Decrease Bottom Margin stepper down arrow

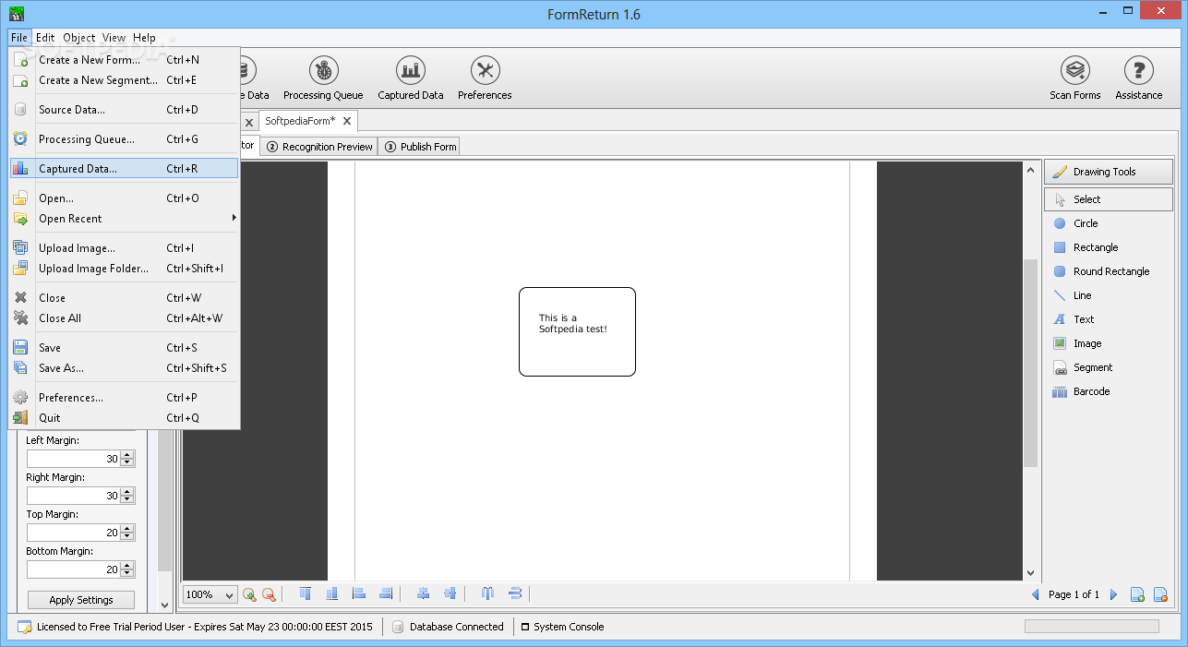coord(127,574)
